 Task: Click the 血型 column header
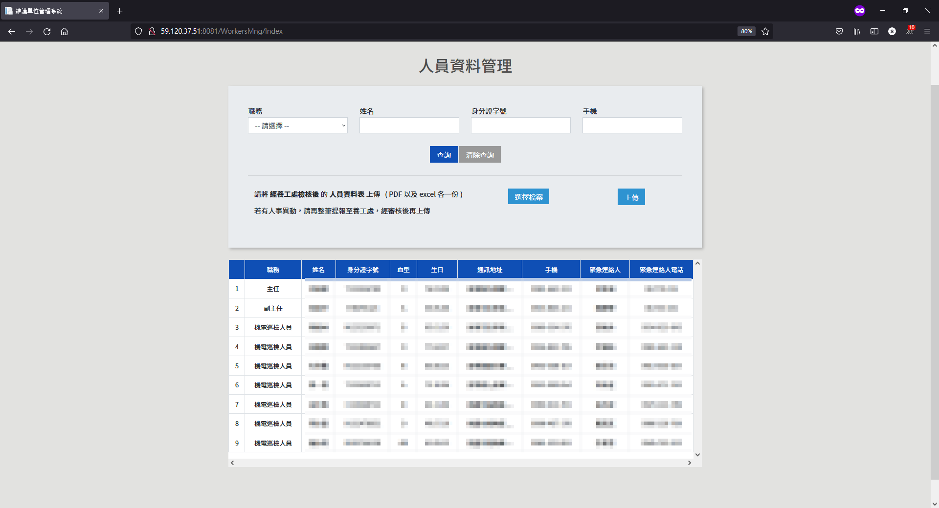point(403,270)
